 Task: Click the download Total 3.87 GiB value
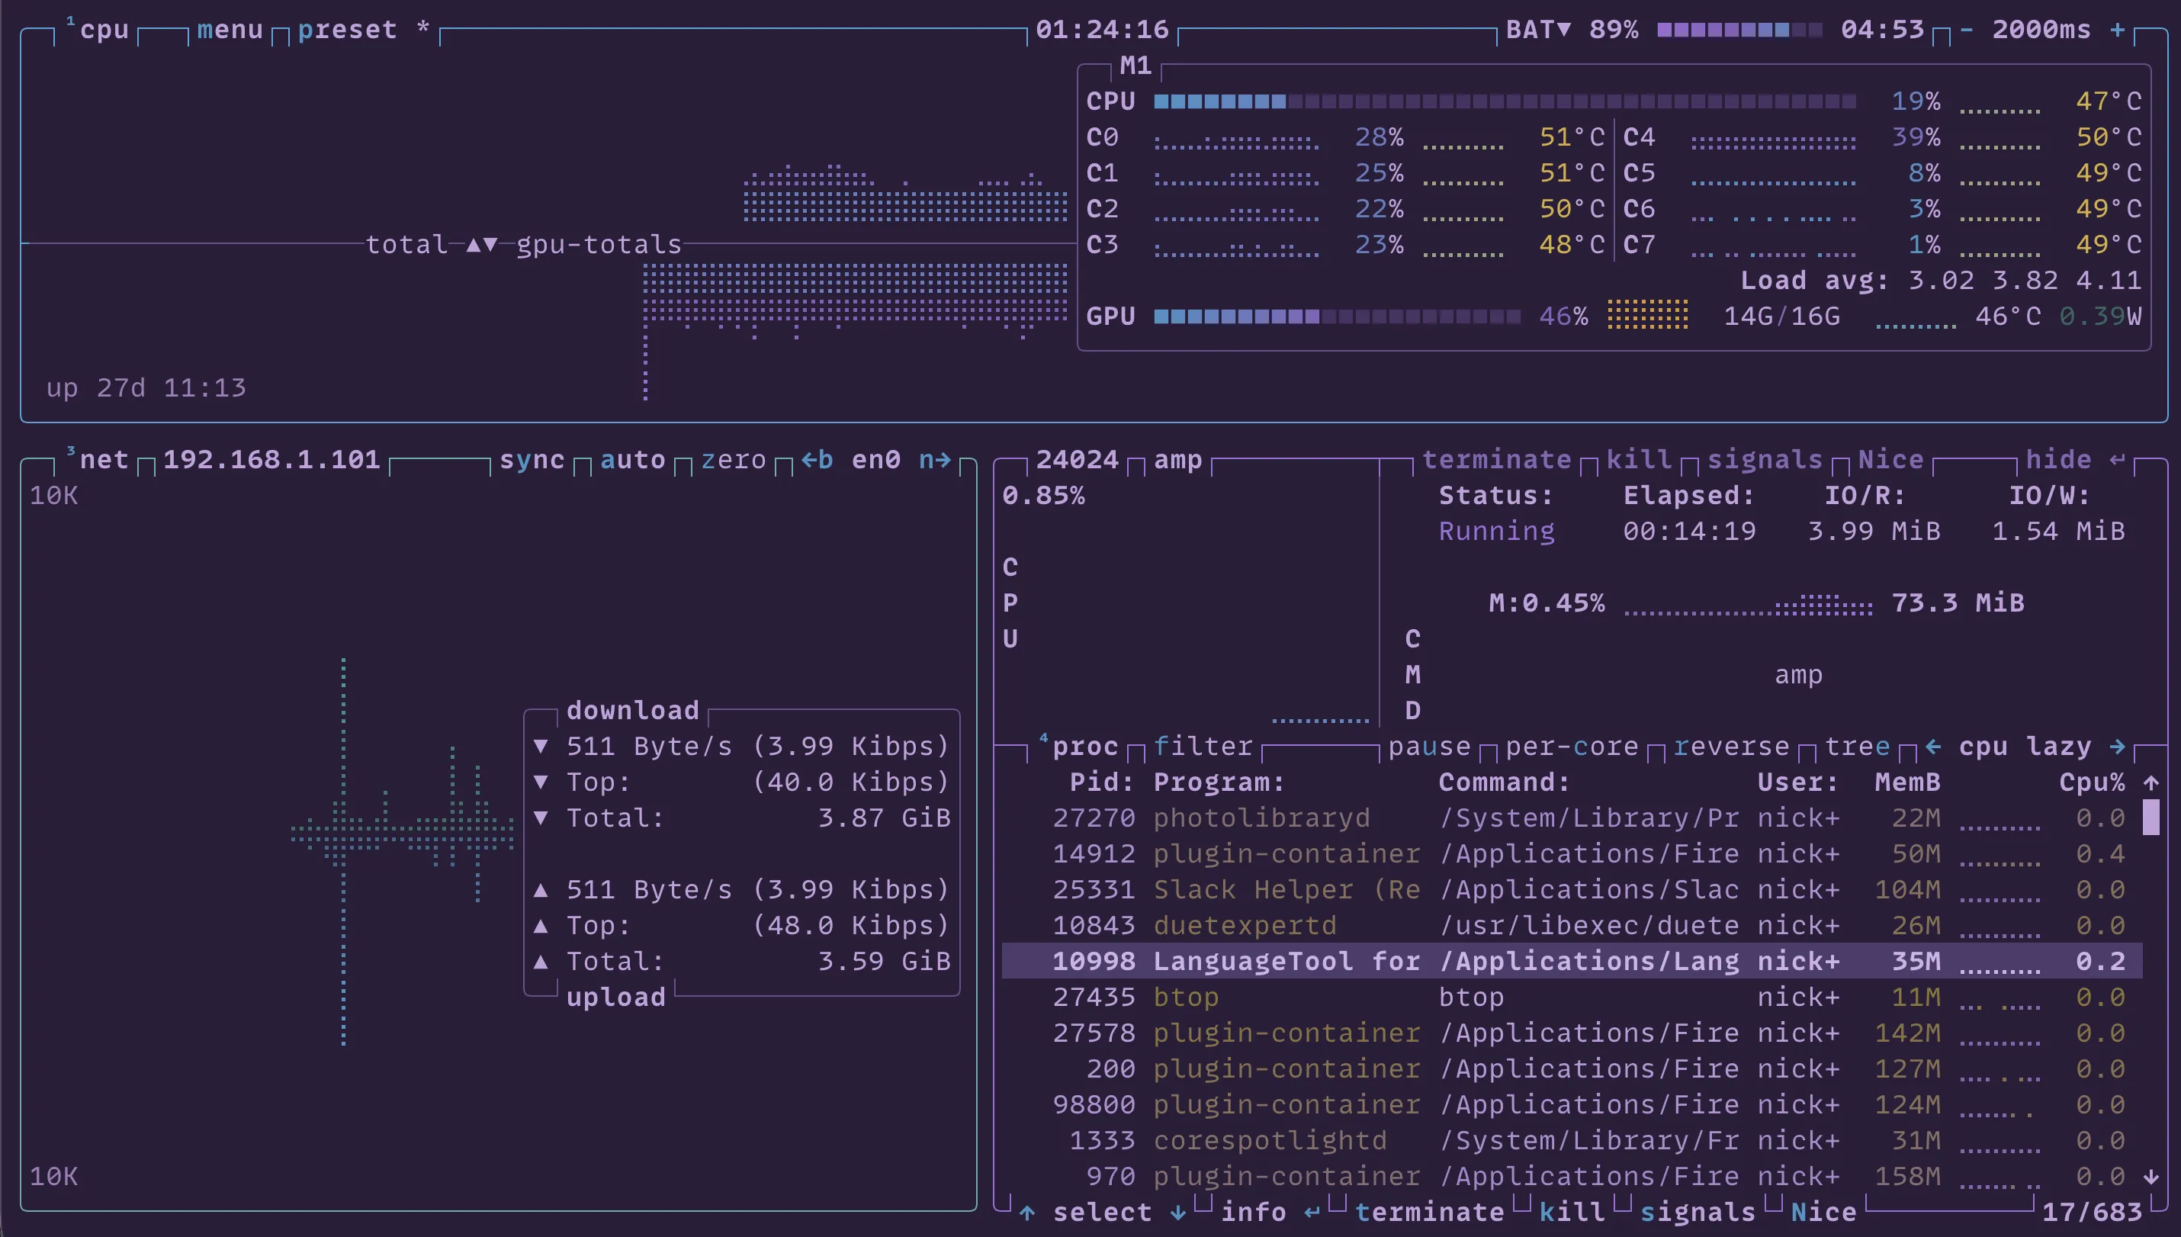pos(884,818)
